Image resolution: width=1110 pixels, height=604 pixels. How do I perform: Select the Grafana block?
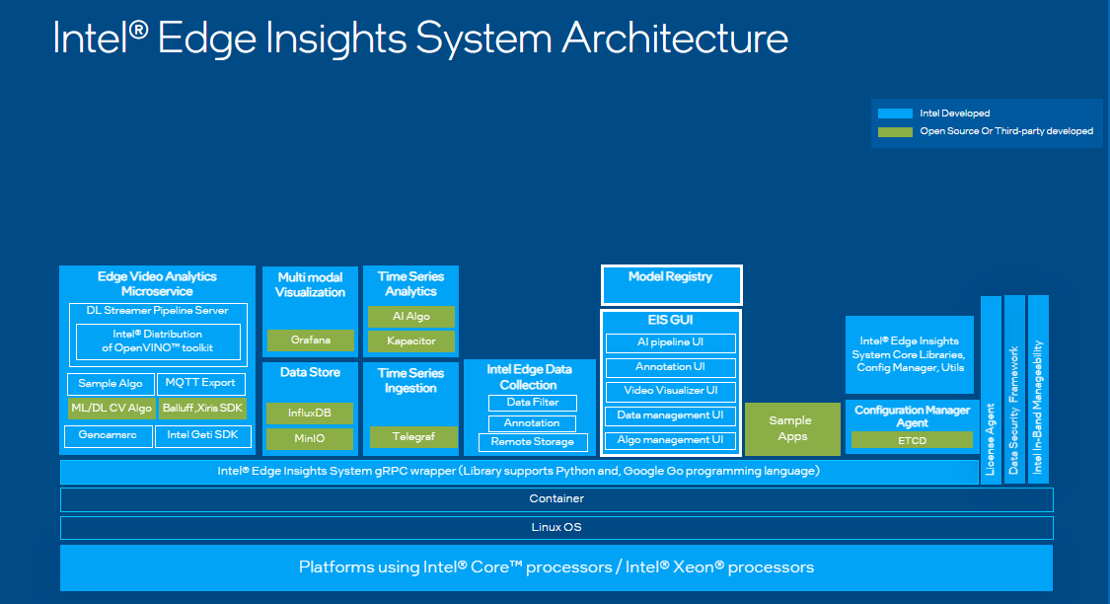(310, 340)
